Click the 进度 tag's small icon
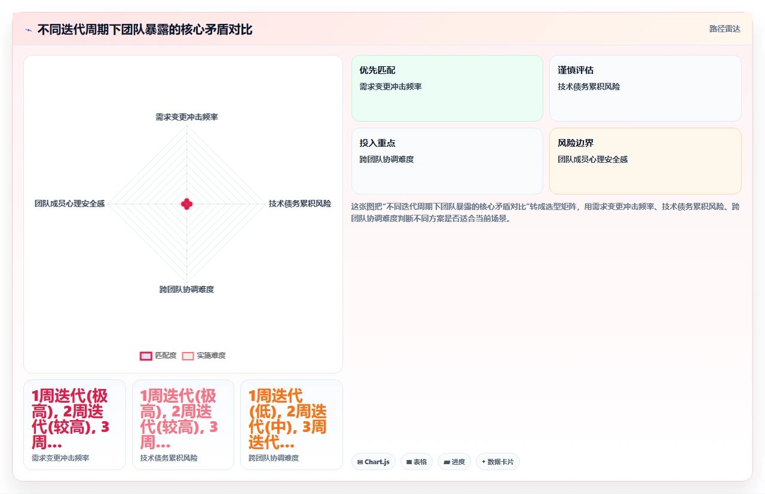 447,462
